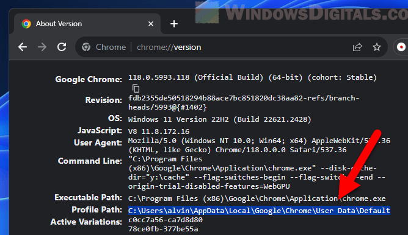Close the About Version tab
The height and width of the screenshot is (235, 408).
point(151,24)
